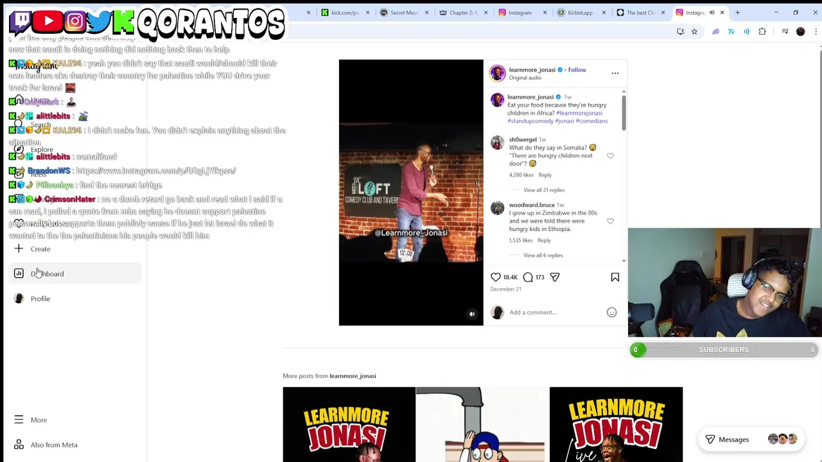822x462 pixels.
Task: Expand the Messages panel
Action: pos(750,440)
